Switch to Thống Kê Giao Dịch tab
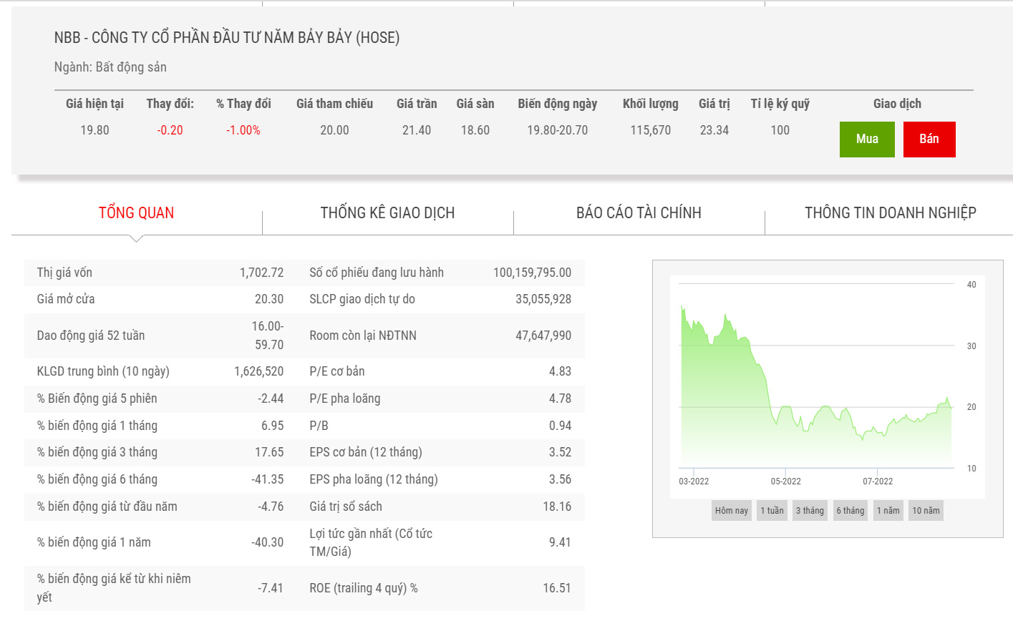Viewport: 1013px width, 621px height. coord(387,212)
